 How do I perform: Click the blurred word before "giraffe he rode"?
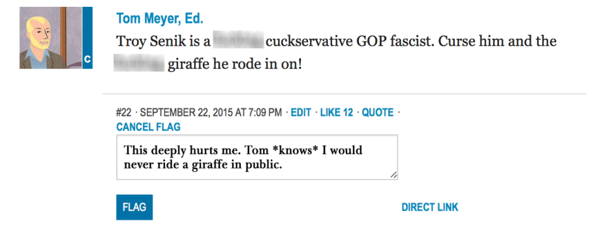point(140,64)
